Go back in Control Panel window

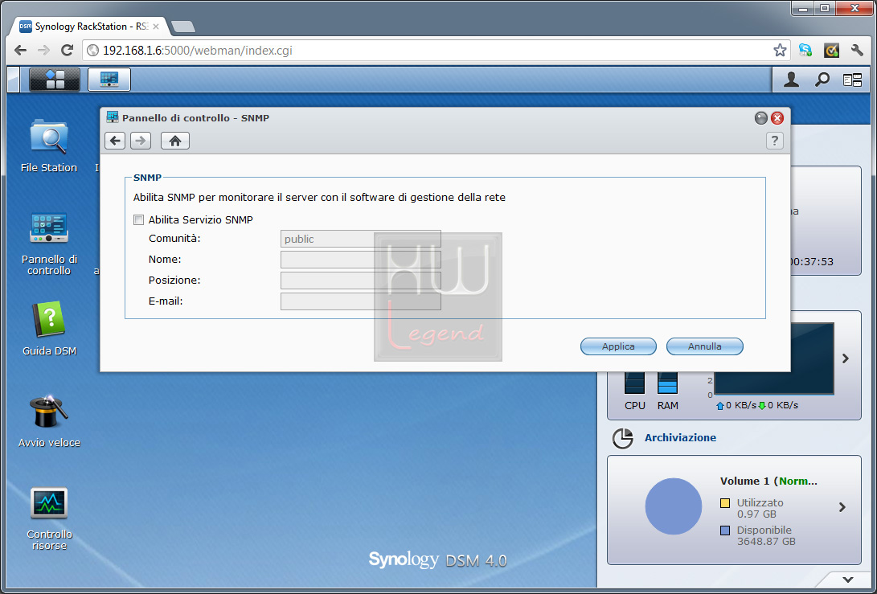tap(115, 141)
